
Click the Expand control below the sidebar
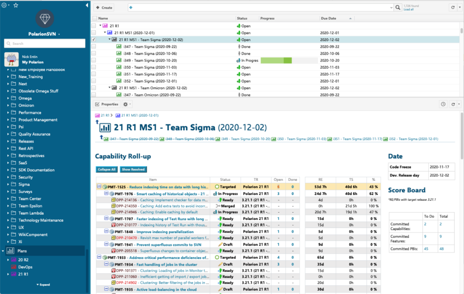pos(43,285)
